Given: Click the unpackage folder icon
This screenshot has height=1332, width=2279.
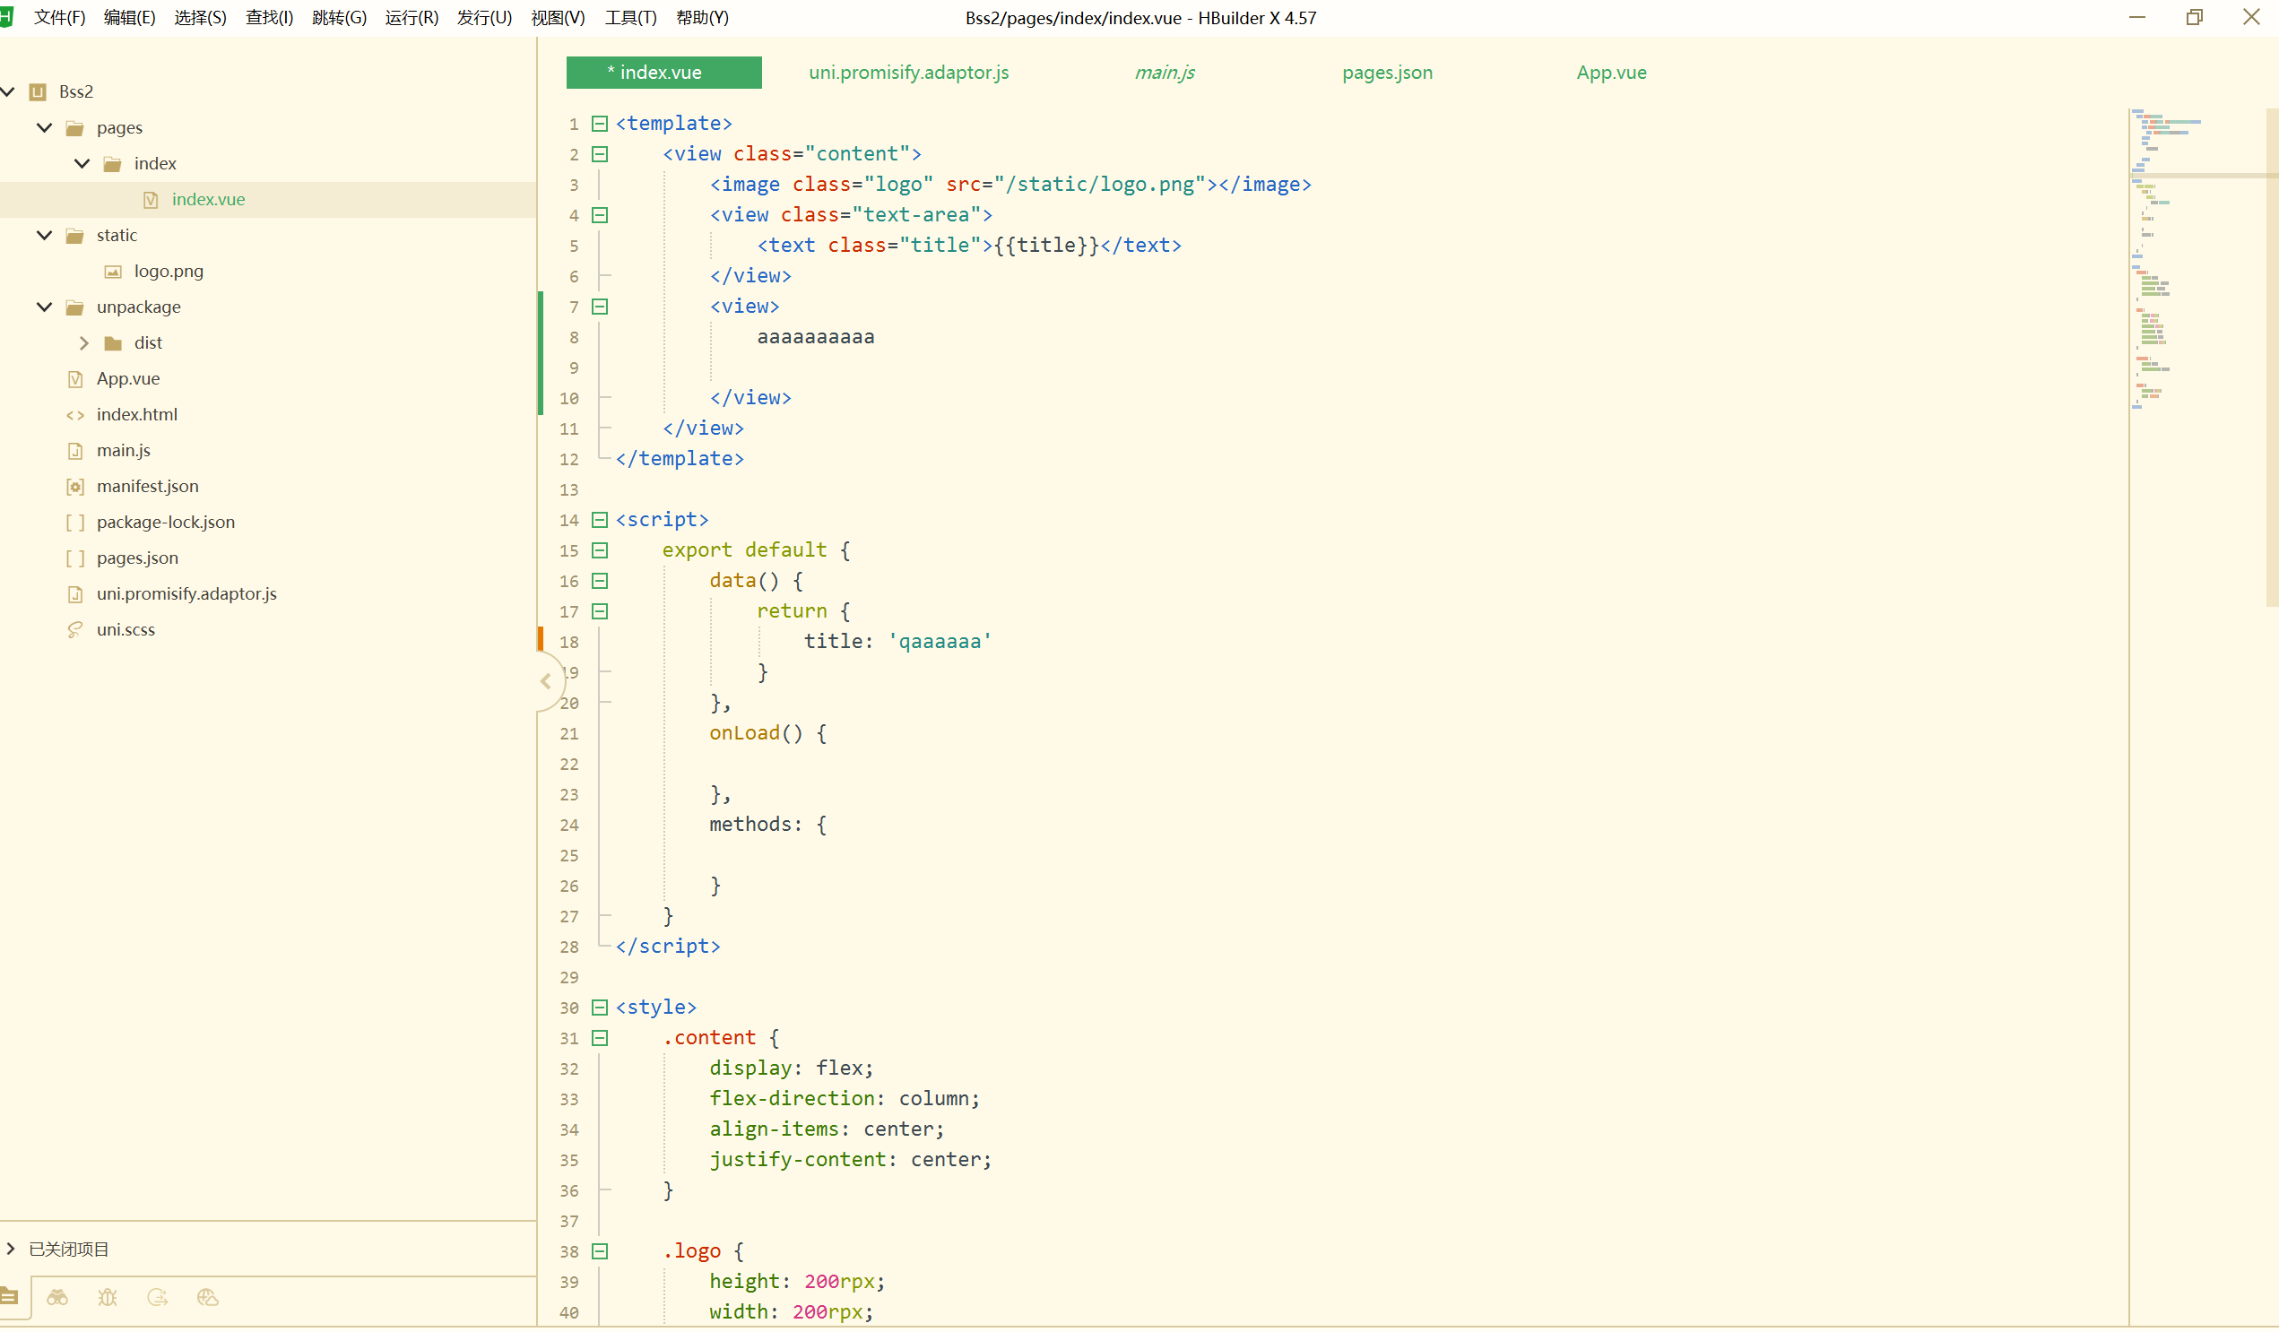Looking at the screenshot, I should (x=75, y=307).
